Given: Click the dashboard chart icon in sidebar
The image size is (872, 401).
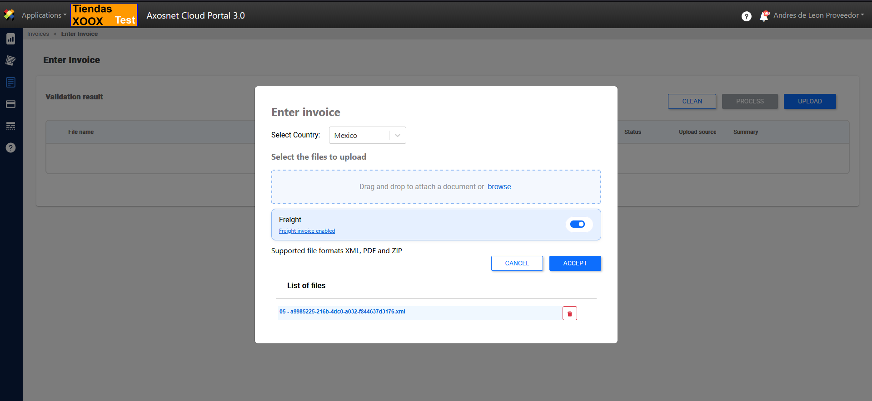Looking at the screenshot, I should coord(10,39).
